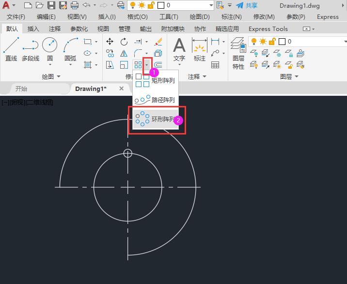Select the Dimension (标注) tool
Image resolution: width=347 pixels, height=284 pixels.
tap(199, 49)
